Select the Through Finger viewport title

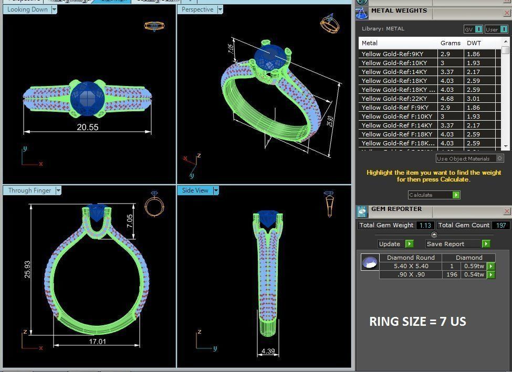pyautogui.click(x=30, y=190)
